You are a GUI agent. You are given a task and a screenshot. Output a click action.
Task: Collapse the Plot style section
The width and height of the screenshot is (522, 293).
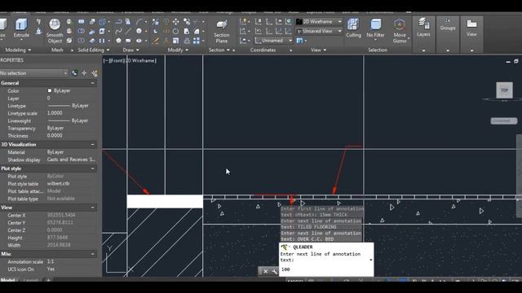[92, 168]
